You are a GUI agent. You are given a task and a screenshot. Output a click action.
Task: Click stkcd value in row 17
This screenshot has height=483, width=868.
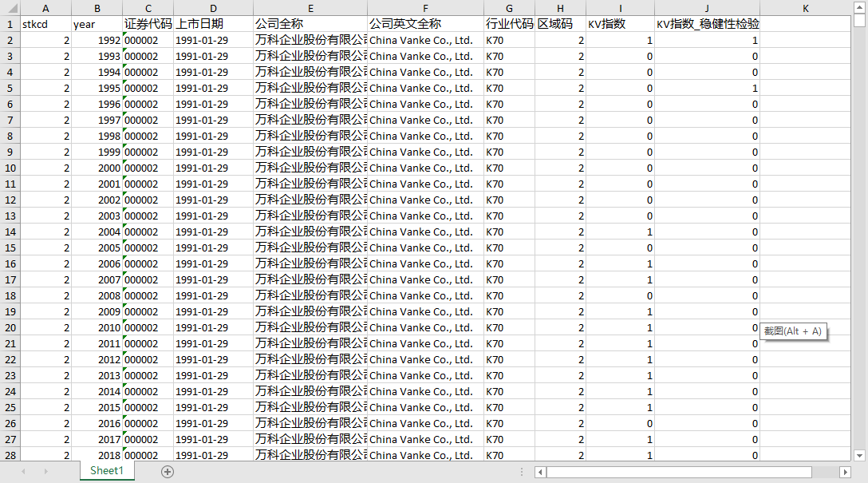point(45,279)
